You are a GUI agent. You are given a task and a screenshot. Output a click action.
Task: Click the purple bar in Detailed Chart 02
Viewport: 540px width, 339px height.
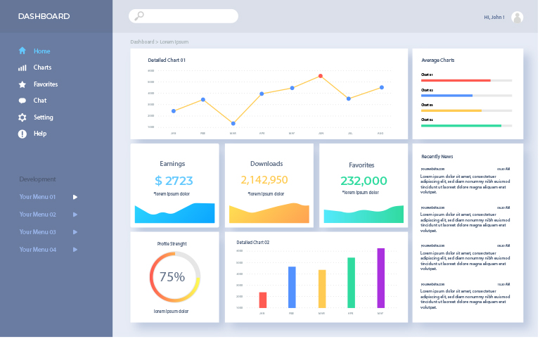coord(381,278)
